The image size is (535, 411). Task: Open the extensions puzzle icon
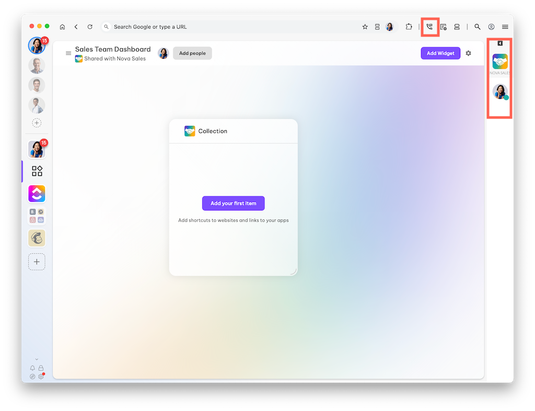409,27
